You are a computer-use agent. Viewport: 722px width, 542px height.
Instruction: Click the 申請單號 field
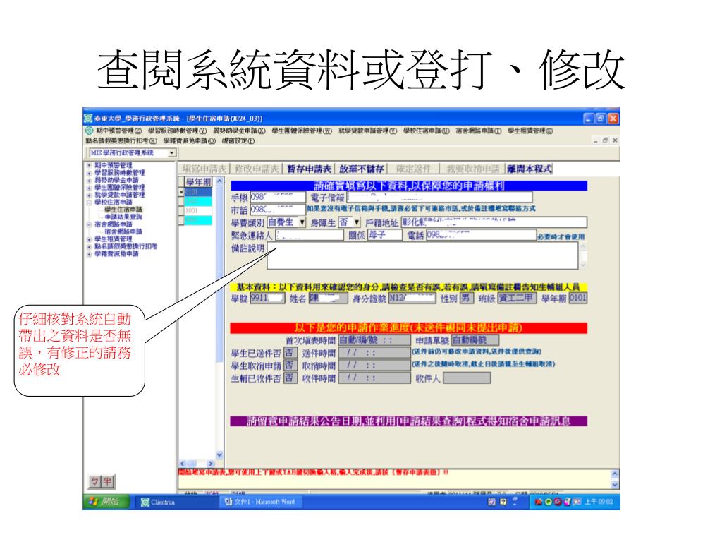pos(475,340)
